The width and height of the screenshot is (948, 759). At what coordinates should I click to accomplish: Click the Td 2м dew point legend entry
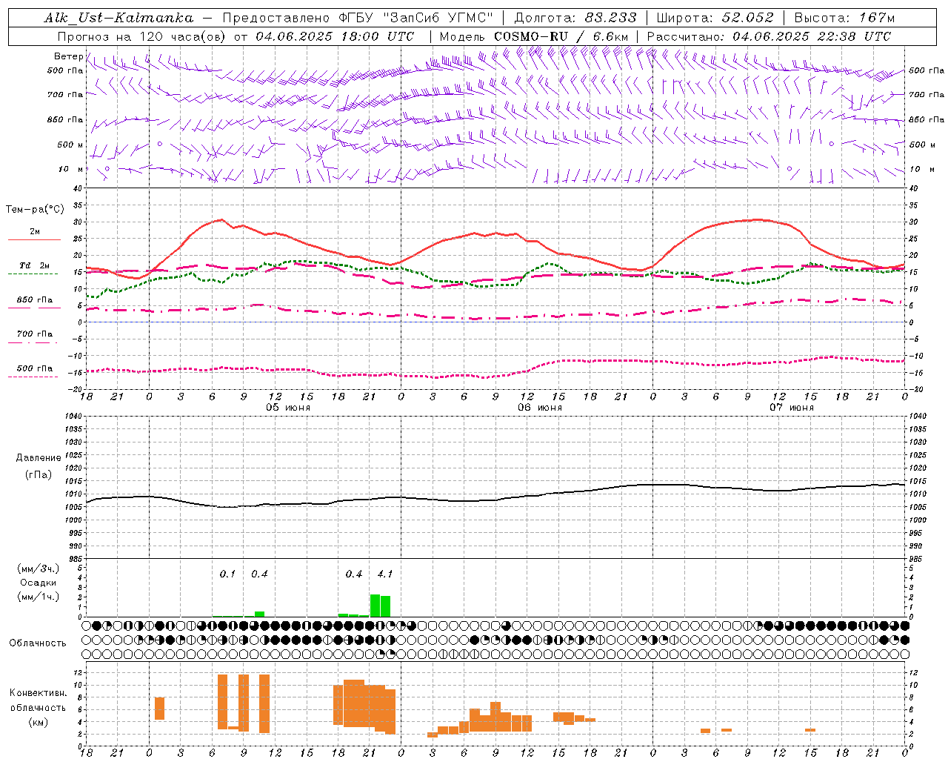(34, 265)
